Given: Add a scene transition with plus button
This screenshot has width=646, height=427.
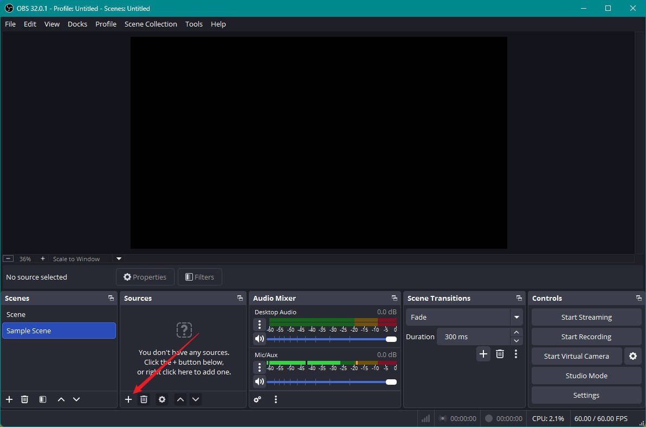Looking at the screenshot, I should pos(483,354).
